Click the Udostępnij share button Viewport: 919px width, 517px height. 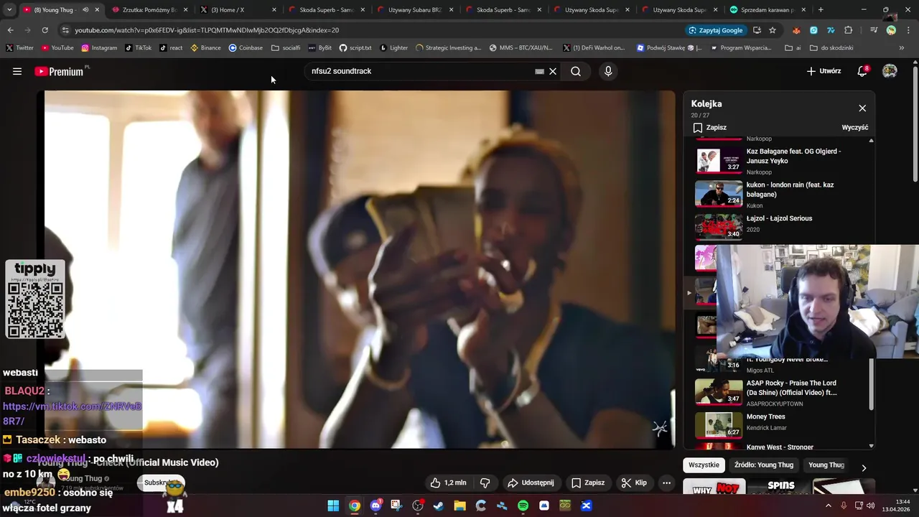tap(531, 483)
